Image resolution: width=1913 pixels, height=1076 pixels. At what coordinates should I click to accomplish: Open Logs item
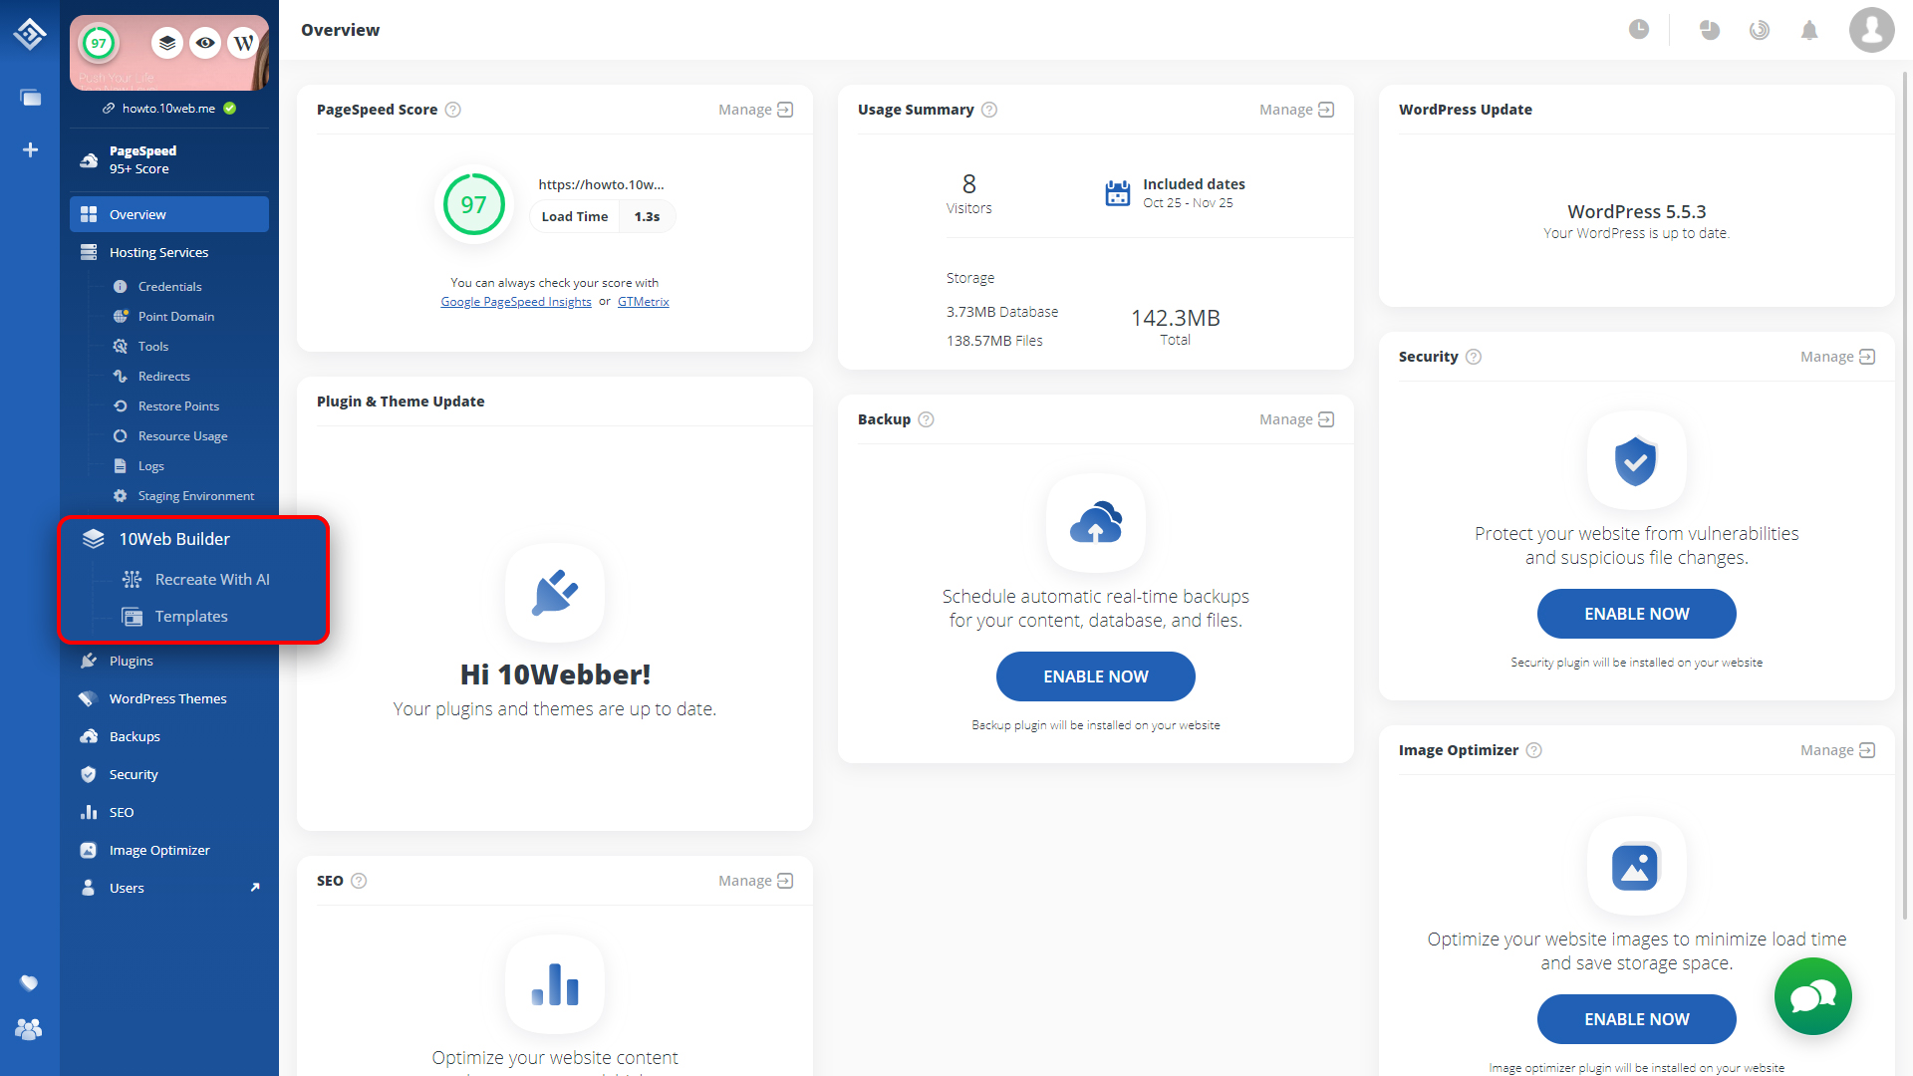click(x=151, y=465)
